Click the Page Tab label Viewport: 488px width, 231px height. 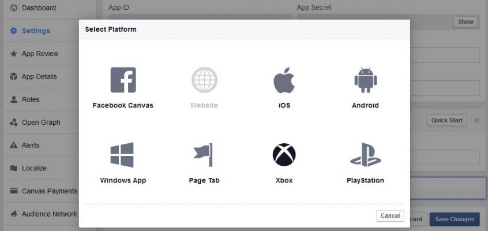204,181
